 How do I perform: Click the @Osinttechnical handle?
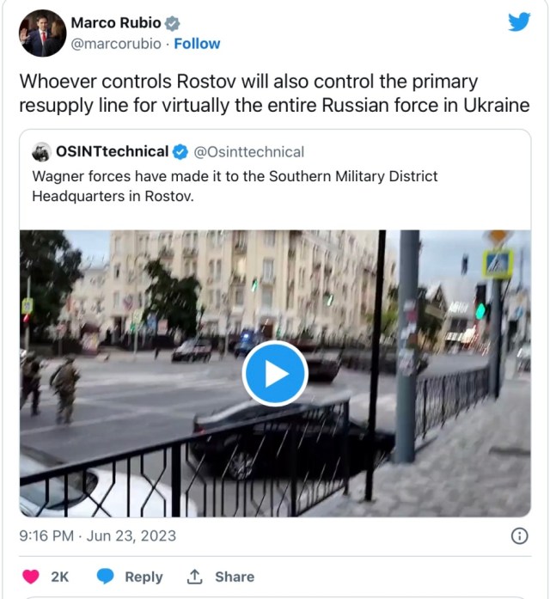pyautogui.click(x=249, y=152)
